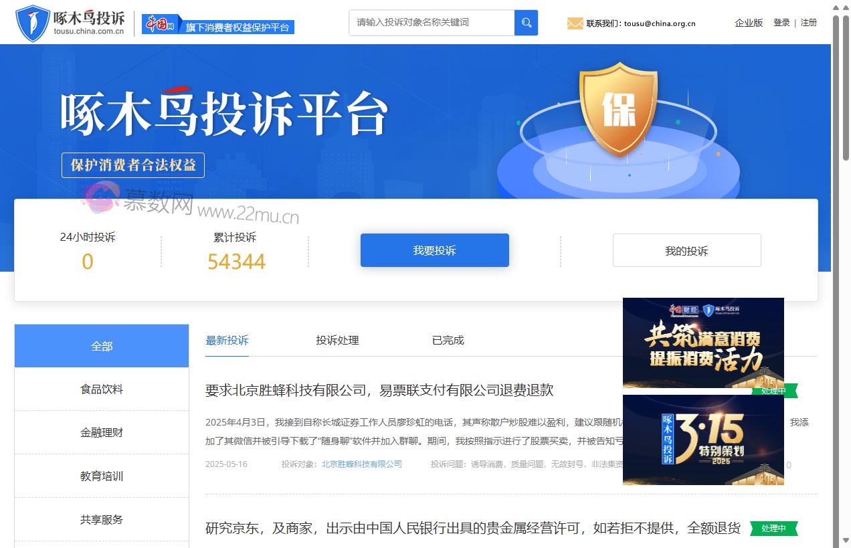The image size is (851, 548).
Task: Click the 处理中 status badge on second complaint
Action: [x=773, y=529]
